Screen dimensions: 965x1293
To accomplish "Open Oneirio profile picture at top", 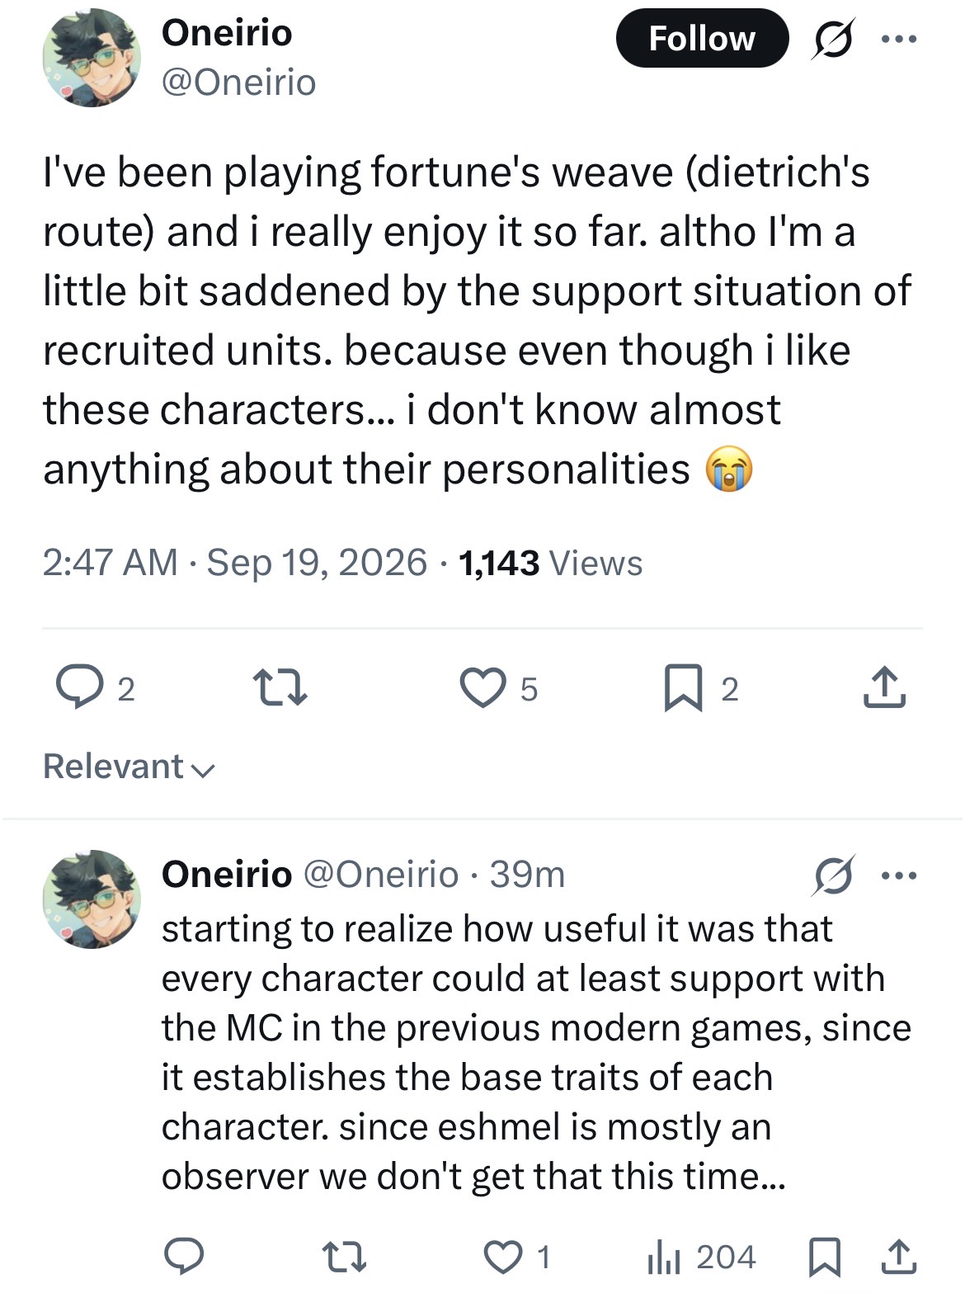I will pos(92,58).
